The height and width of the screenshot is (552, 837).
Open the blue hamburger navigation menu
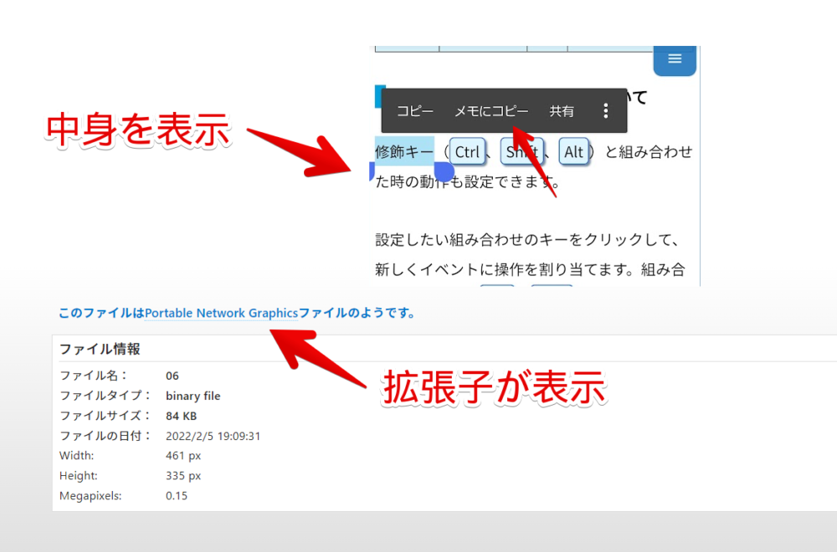(x=674, y=59)
